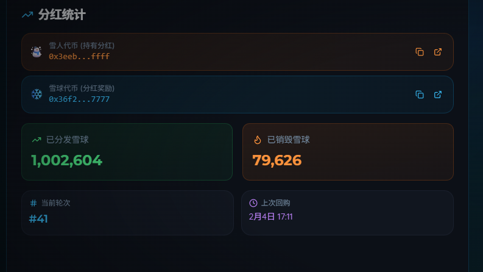Click the 雪人代币 (持有分红) label
The height and width of the screenshot is (272, 483).
click(82, 45)
